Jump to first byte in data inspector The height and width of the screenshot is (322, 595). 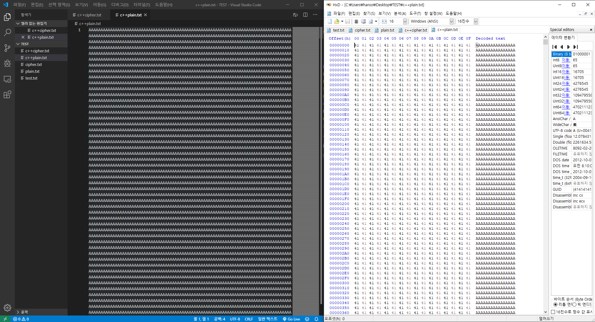pos(555,47)
